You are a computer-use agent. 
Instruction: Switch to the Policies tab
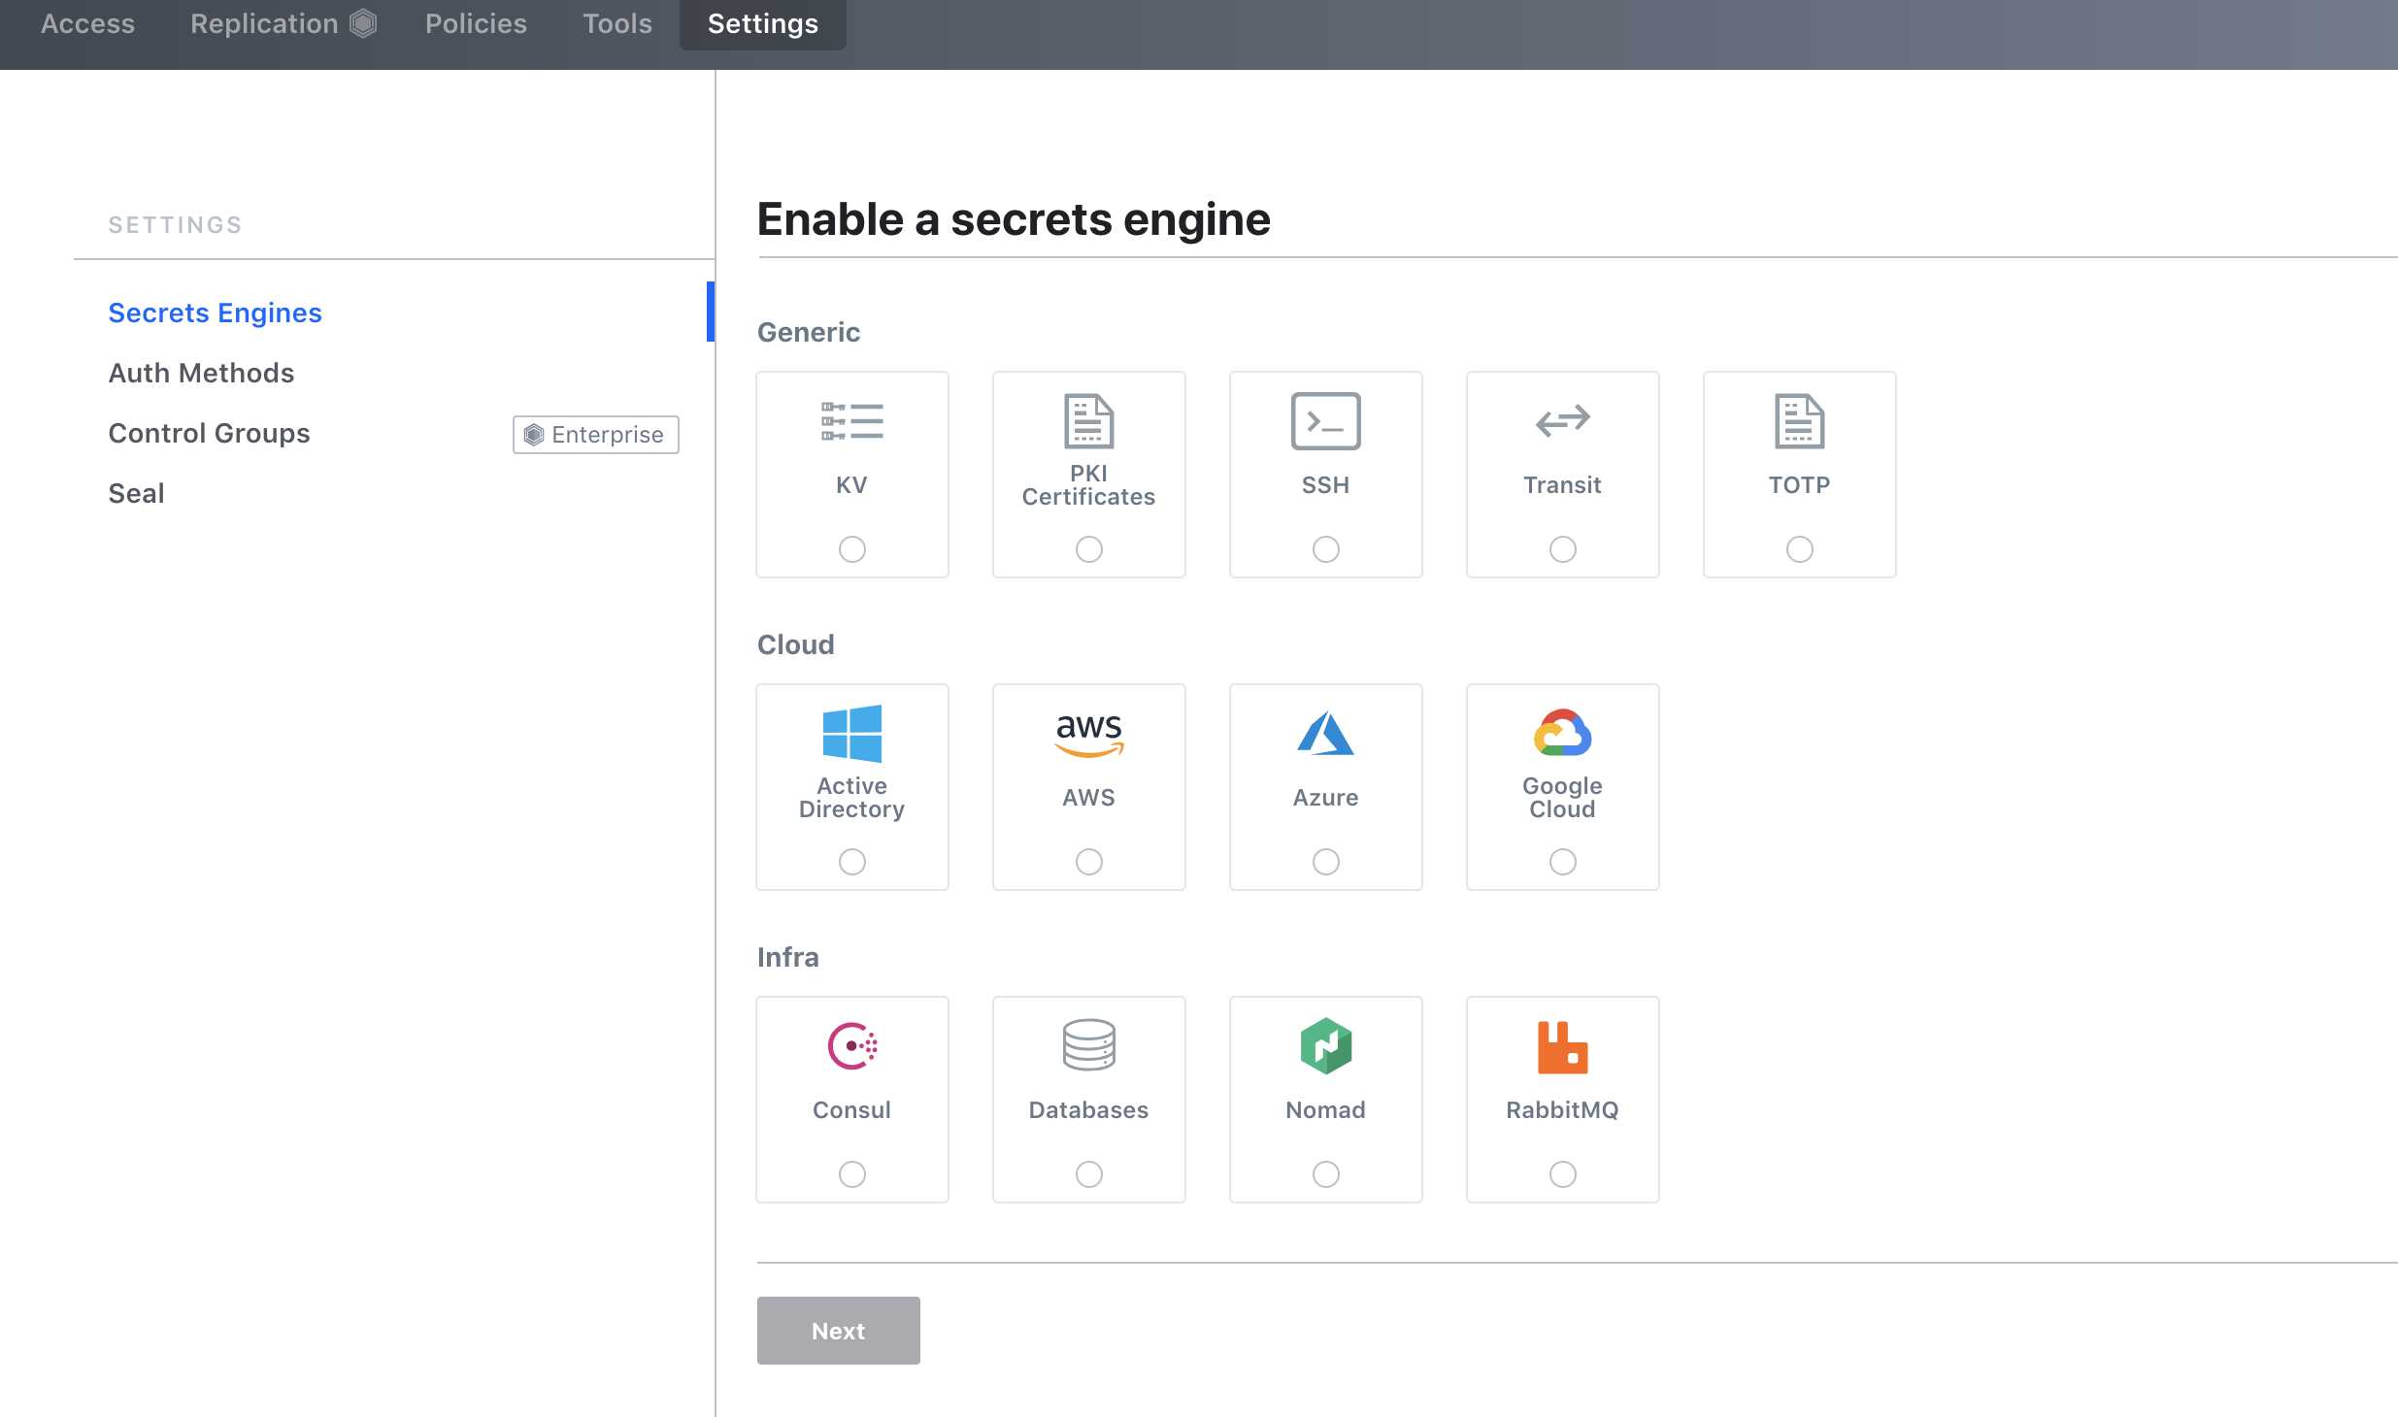(x=476, y=23)
